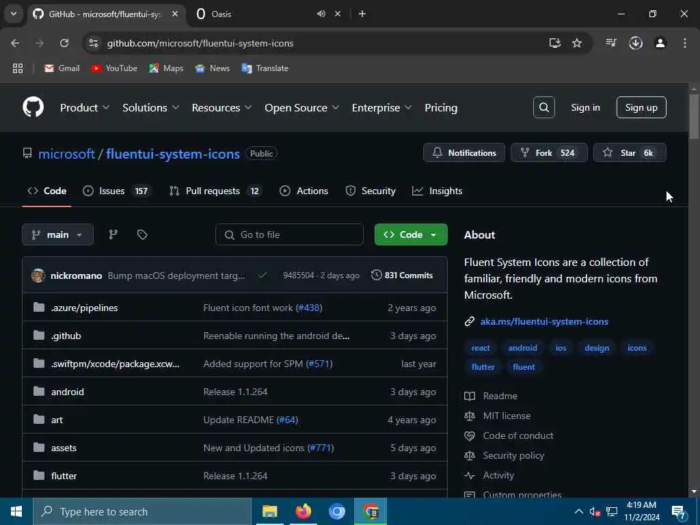The width and height of the screenshot is (700, 525).
Task: Click nickromano's avatar image
Action: pyautogui.click(x=38, y=275)
